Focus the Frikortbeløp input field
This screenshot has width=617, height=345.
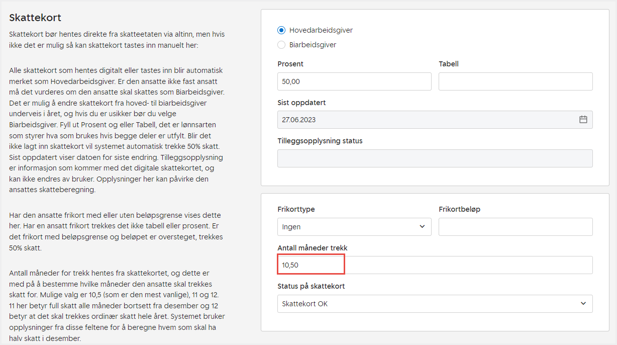515,227
